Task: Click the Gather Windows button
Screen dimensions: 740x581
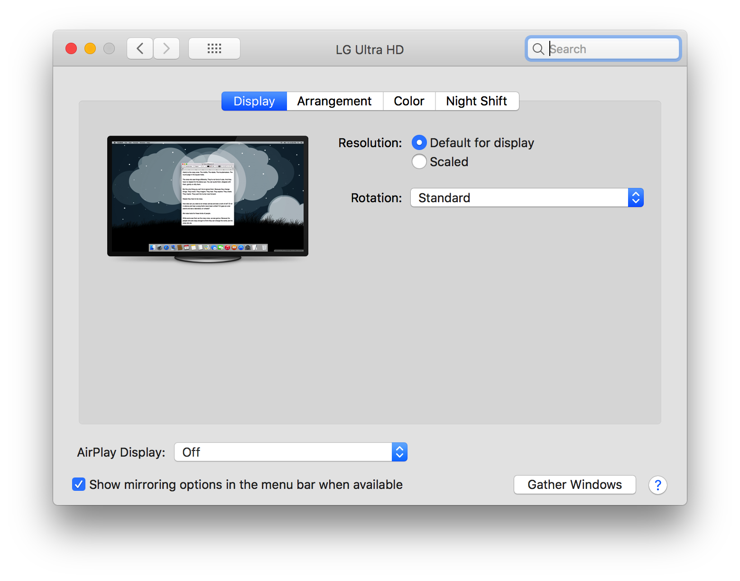Action: tap(574, 485)
